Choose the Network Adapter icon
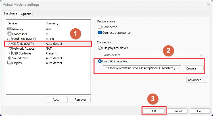The height and width of the screenshot is (116, 213). (9, 48)
